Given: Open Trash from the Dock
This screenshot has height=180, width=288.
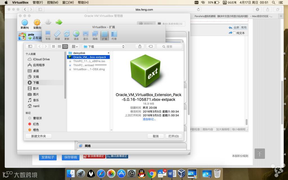Looking at the screenshot, I should pyautogui.click(x=217, y=174).
